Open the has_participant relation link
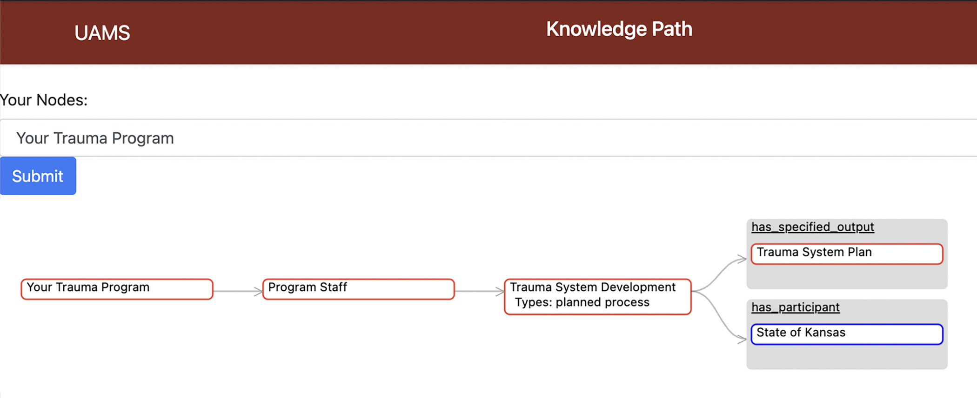The image size is (977, 398). 796,307
